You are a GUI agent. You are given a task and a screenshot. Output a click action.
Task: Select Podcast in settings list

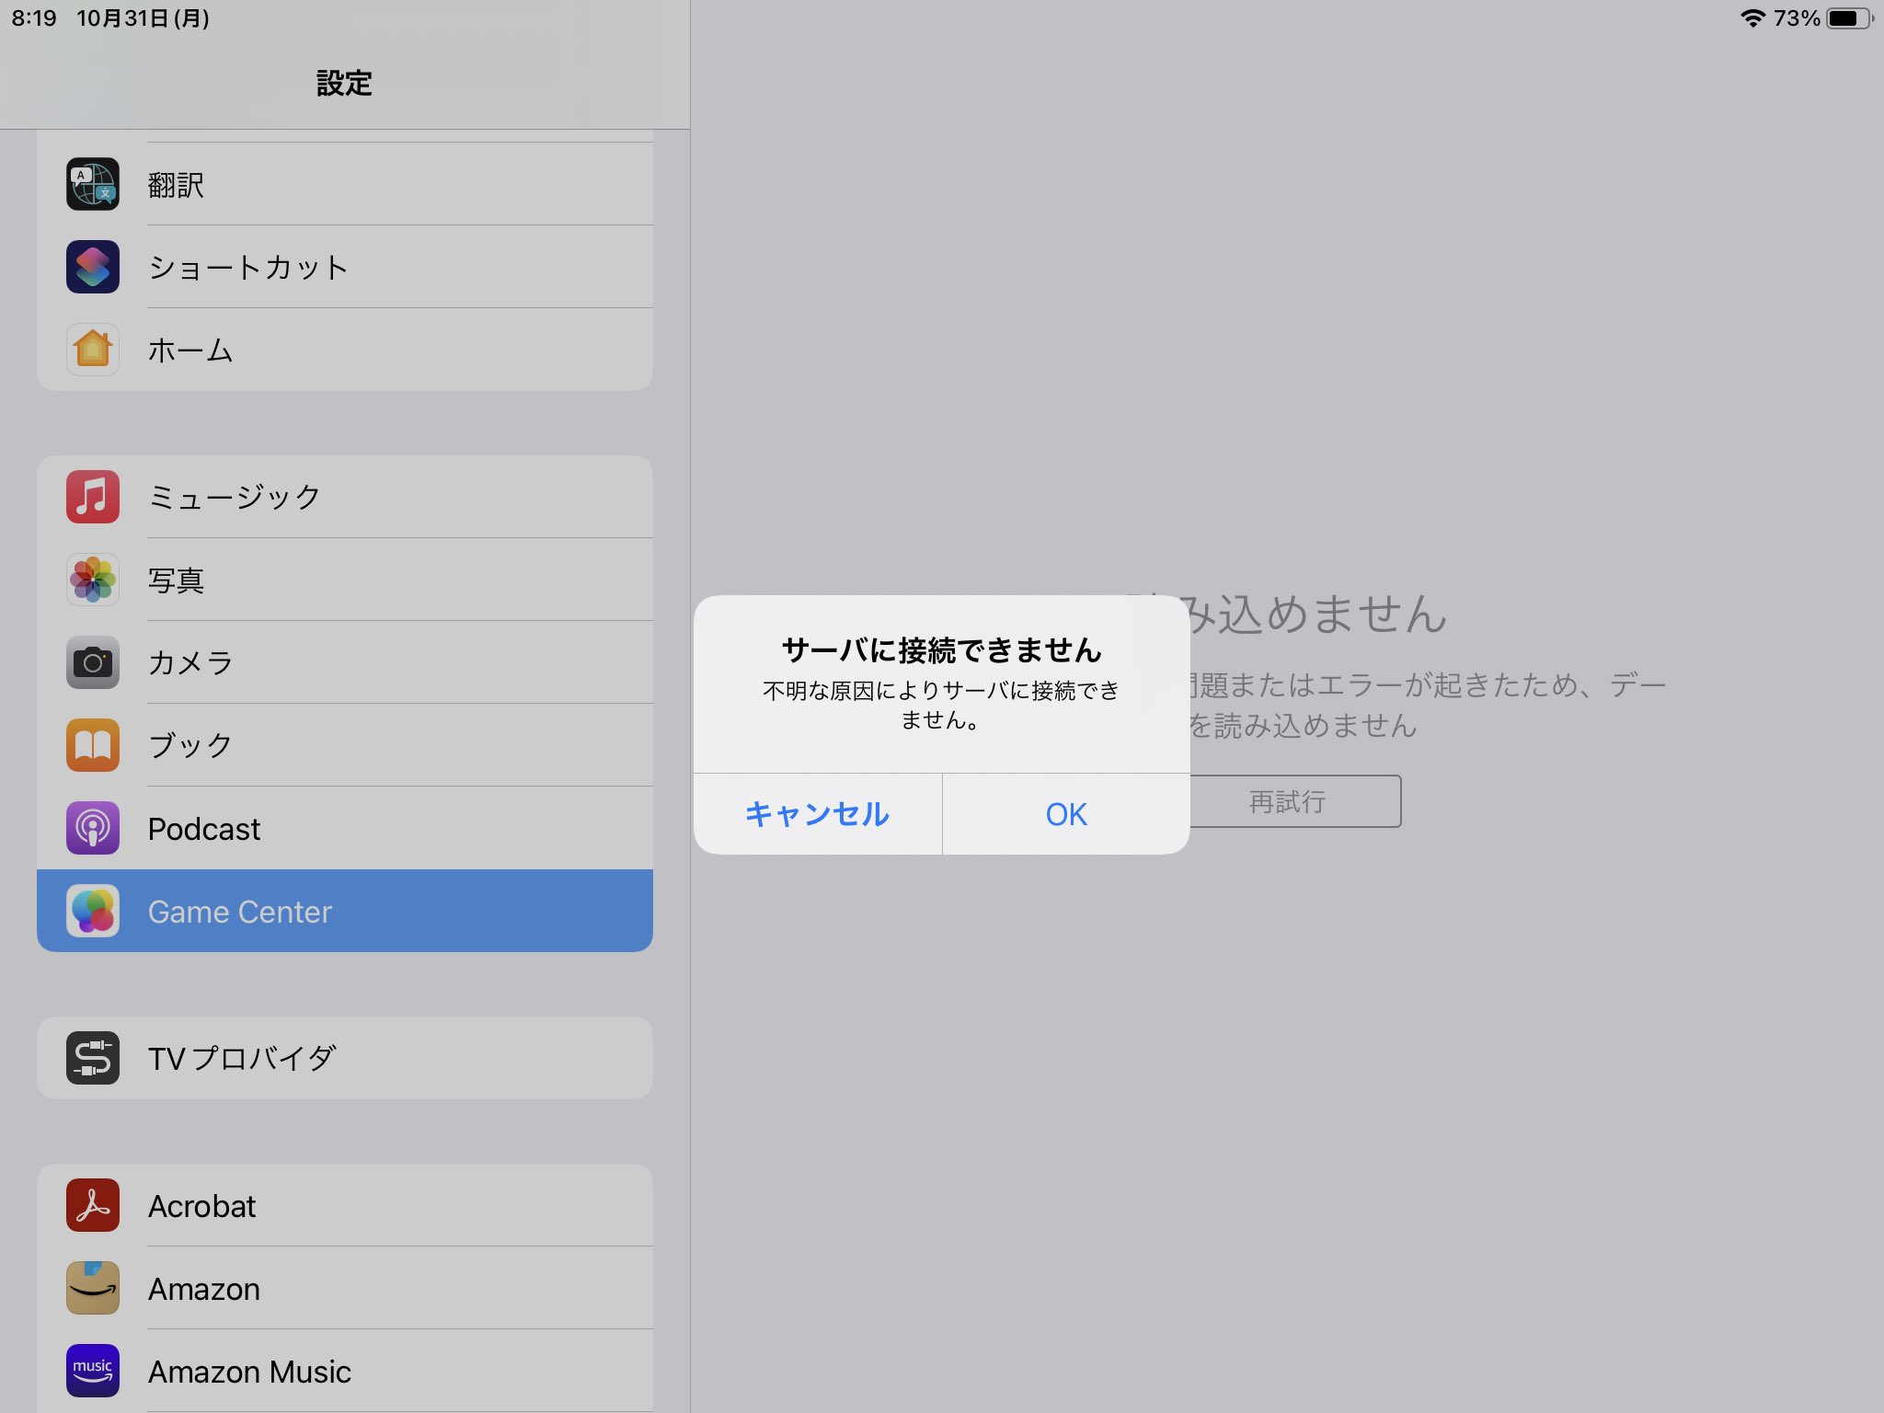coord(345,828)
